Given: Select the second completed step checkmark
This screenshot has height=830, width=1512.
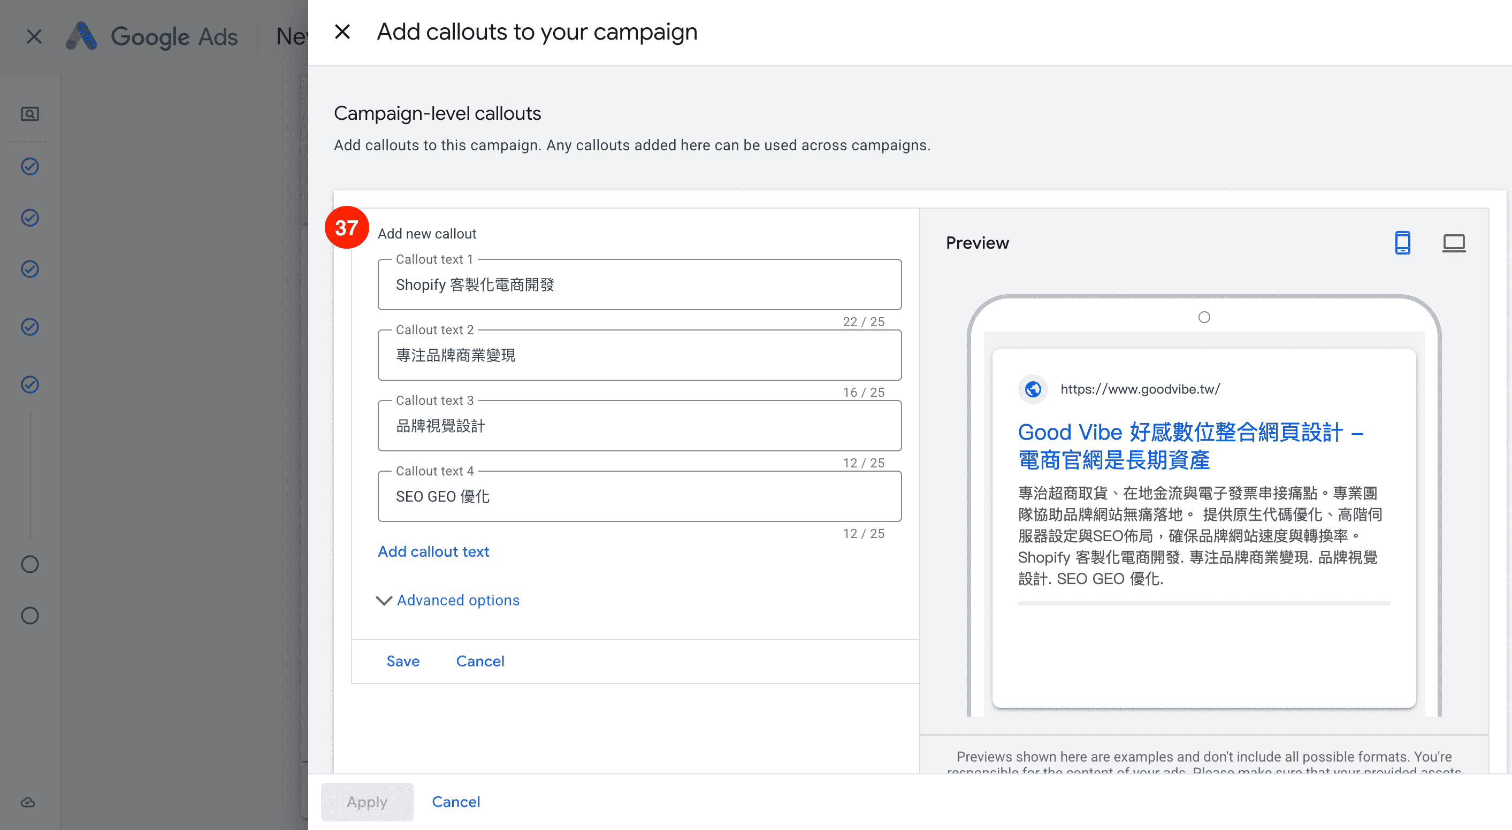Looking at the screenshot, I should [30, 218].
